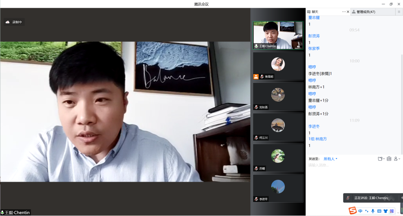Open the Sogou skin shirt icon
The image size is (403, 216).
click(x=385, y=211)
